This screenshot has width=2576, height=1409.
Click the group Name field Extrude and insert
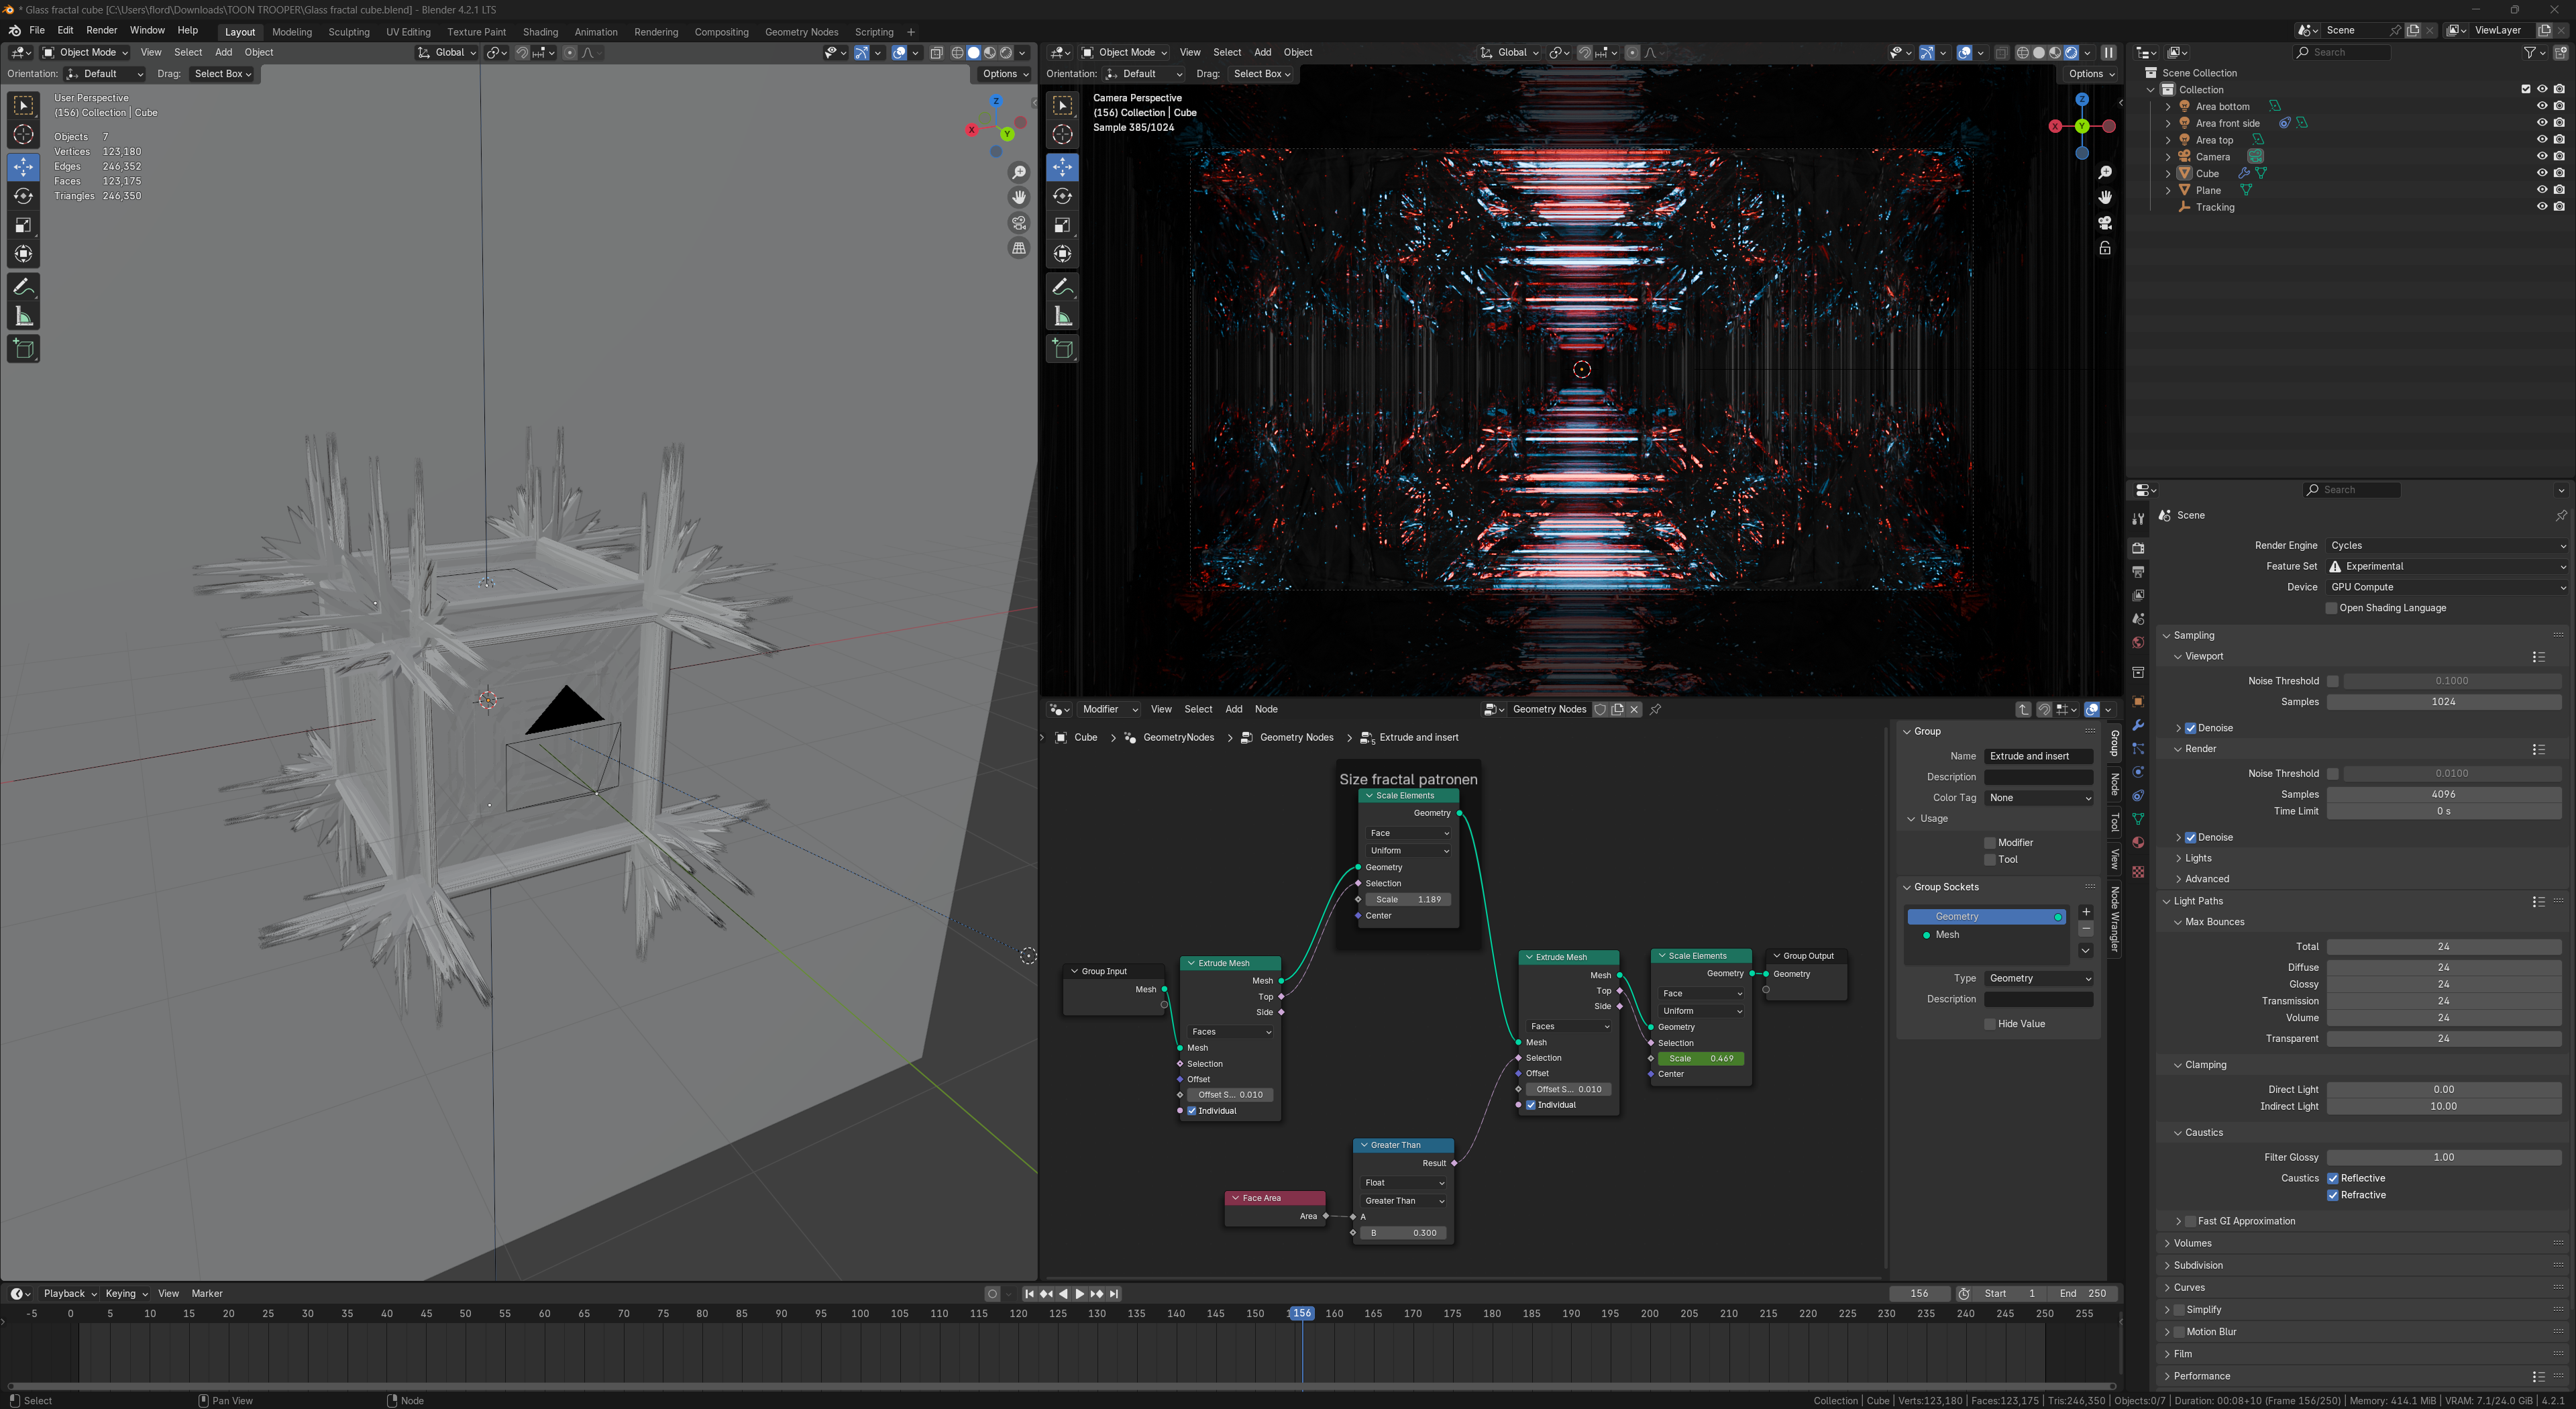(x=2038, y=756)
